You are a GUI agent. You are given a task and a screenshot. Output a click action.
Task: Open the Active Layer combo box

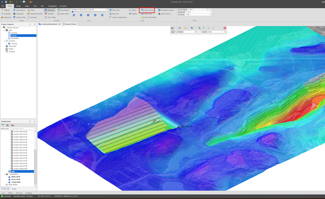[23, 129]
